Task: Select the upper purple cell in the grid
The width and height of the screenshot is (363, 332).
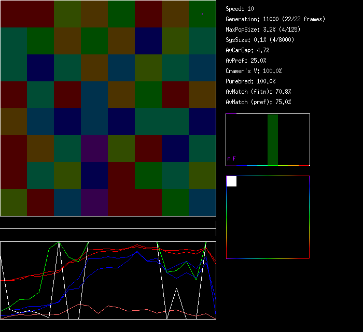Action: coord(94,149)
